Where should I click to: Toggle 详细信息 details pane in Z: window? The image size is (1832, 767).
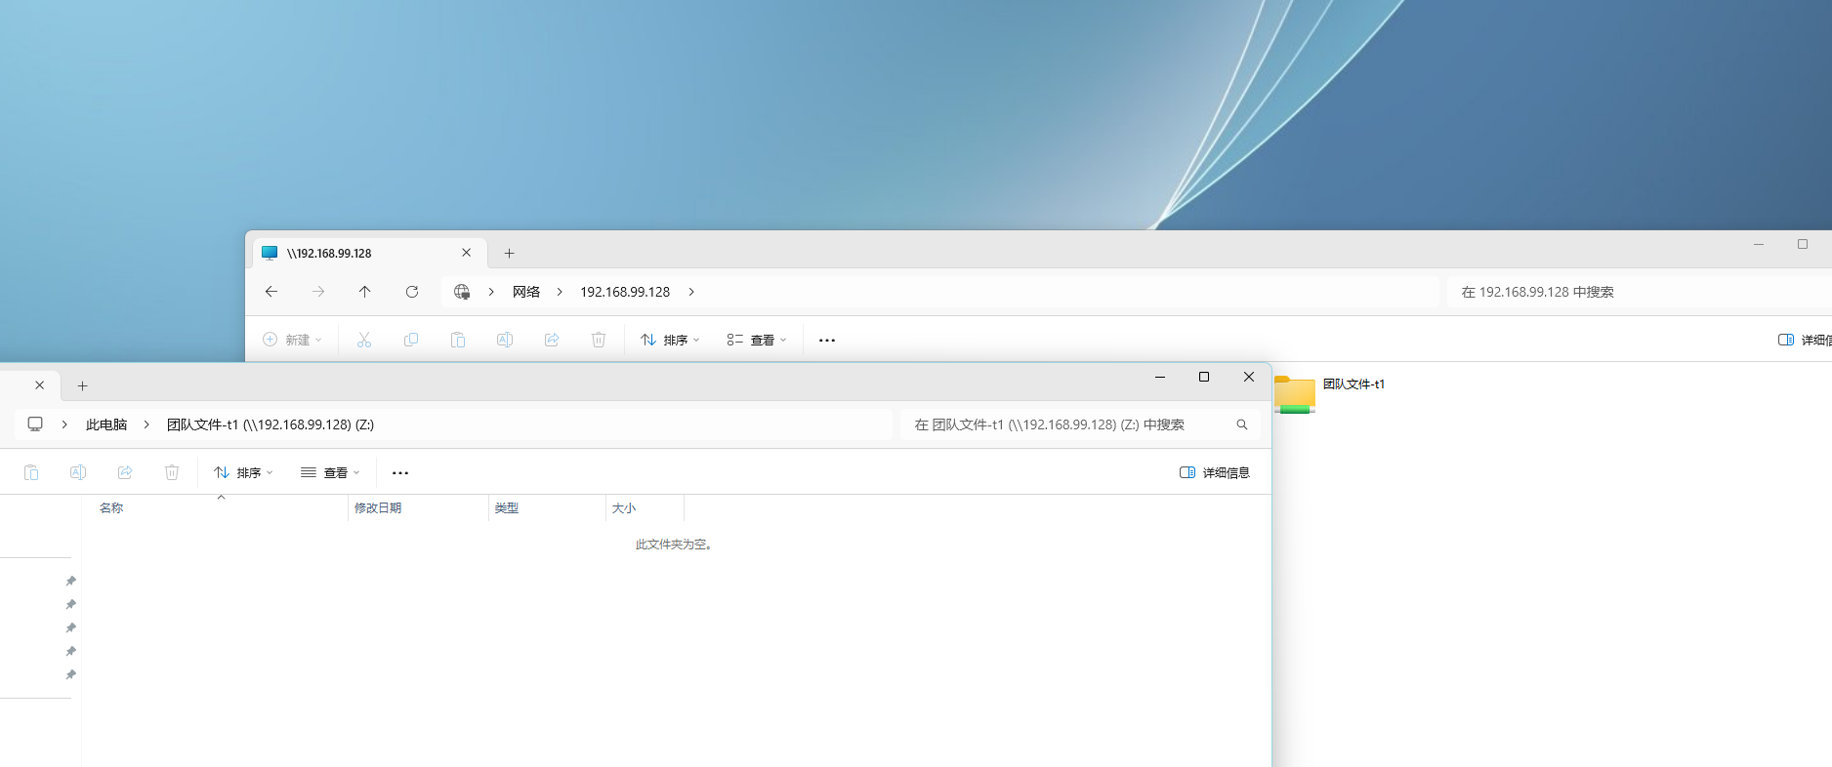(x=1215, y=472)
